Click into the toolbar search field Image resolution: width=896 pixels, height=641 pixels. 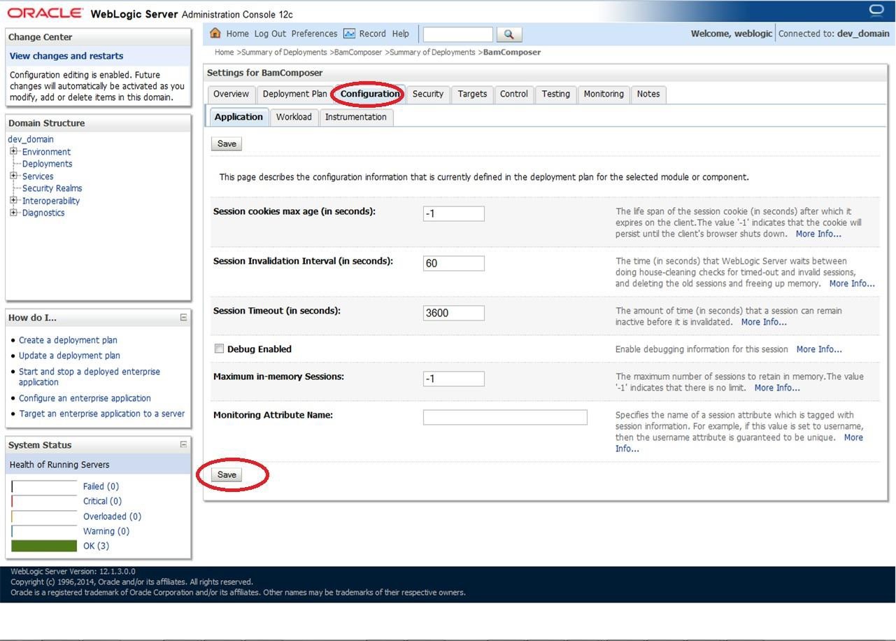[458, 34]
